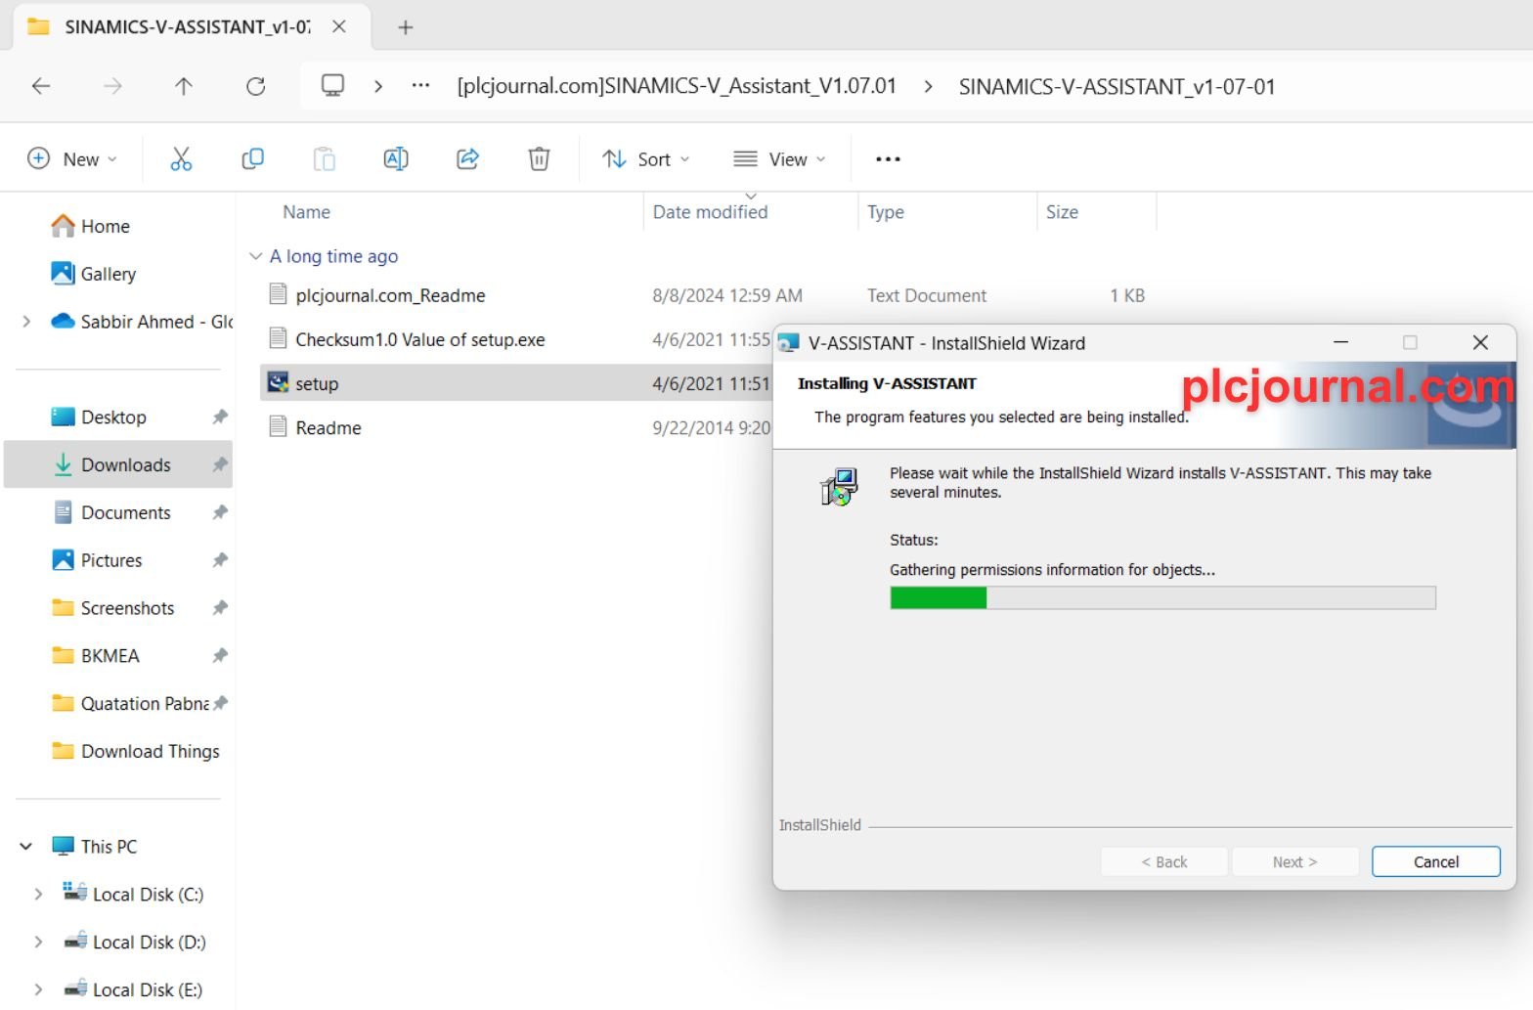Select the Checksum1.0 Value of setup.exe file
1533x1010 pixels.
[x=420, y=339]
